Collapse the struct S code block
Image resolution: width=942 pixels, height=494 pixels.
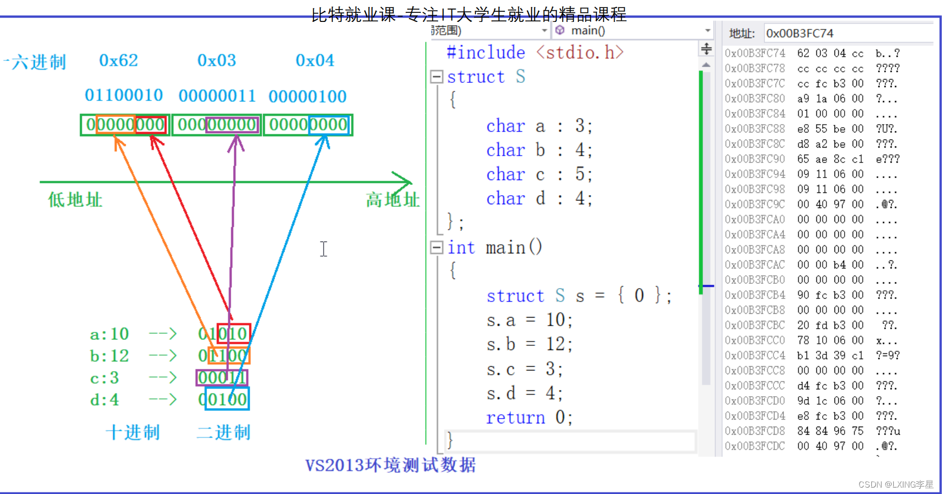436,77
